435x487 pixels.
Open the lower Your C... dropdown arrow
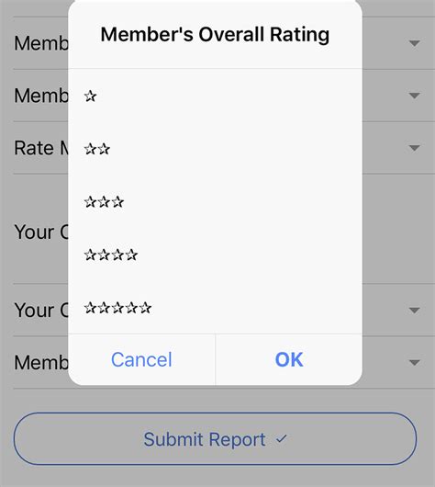pyautogui.click(x=414, y=310)
